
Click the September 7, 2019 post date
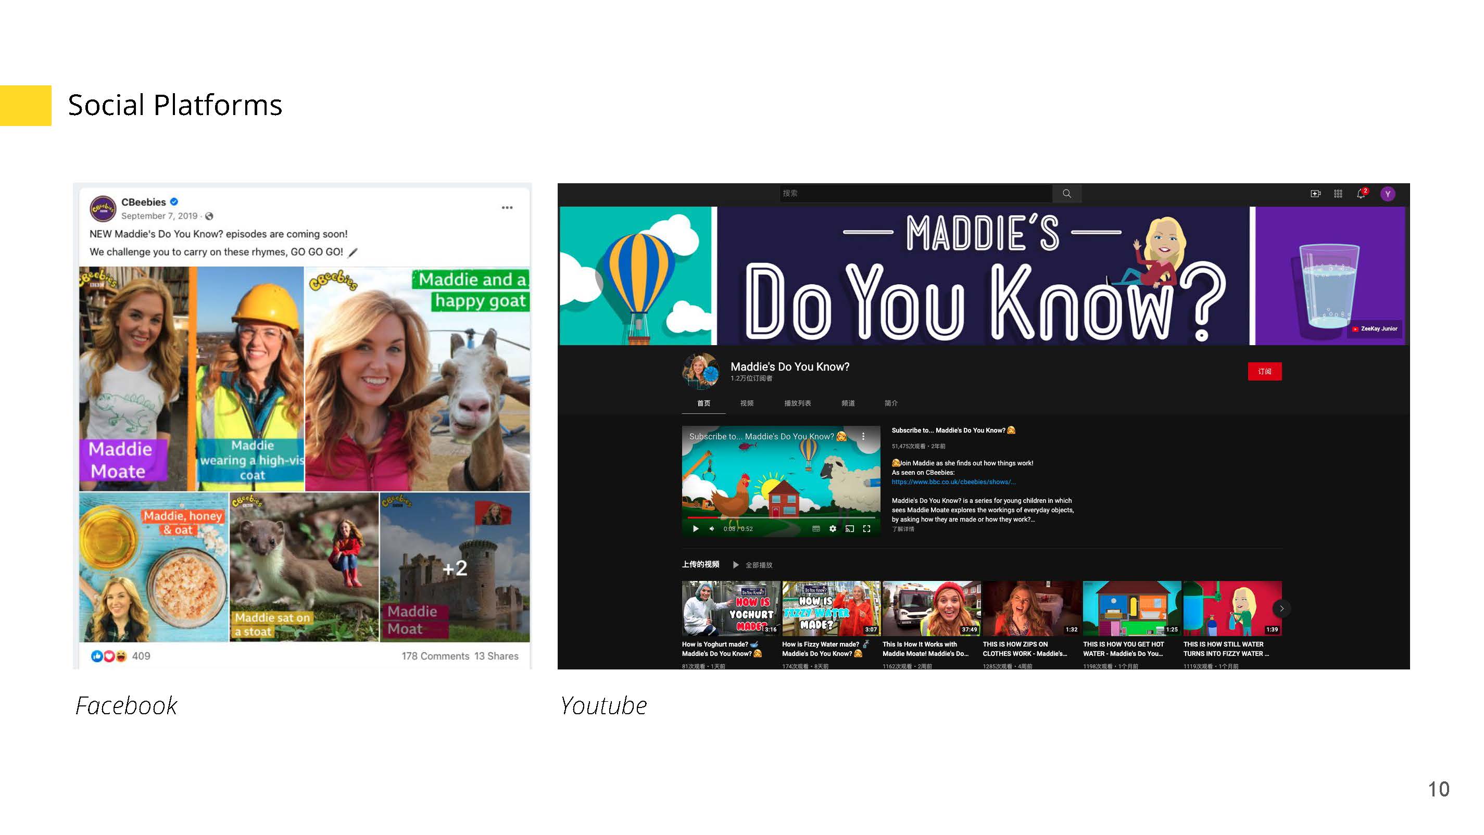pyautogui.click(x=159, y=216)
